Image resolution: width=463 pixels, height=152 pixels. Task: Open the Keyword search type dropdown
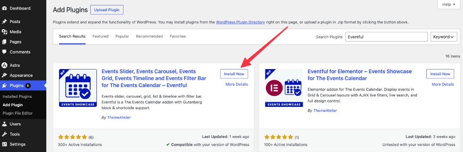(444, 37)
